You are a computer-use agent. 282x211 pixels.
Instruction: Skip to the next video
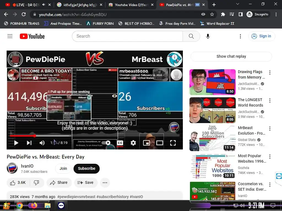click(29, 143)
